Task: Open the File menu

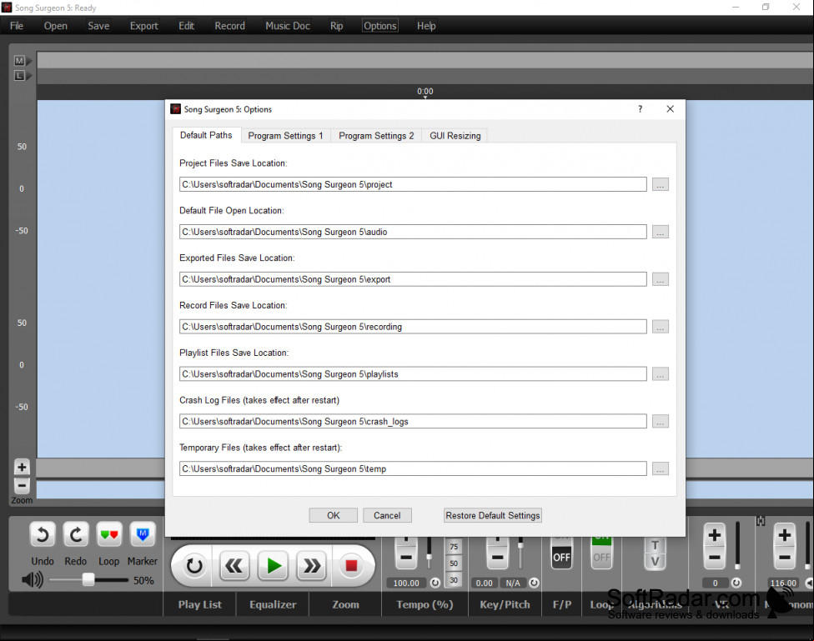Action: pos(17,26)
